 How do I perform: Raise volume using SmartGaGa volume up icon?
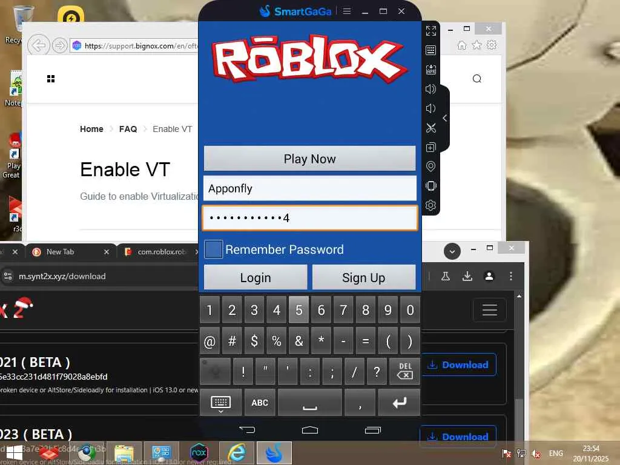pos(431,89)
